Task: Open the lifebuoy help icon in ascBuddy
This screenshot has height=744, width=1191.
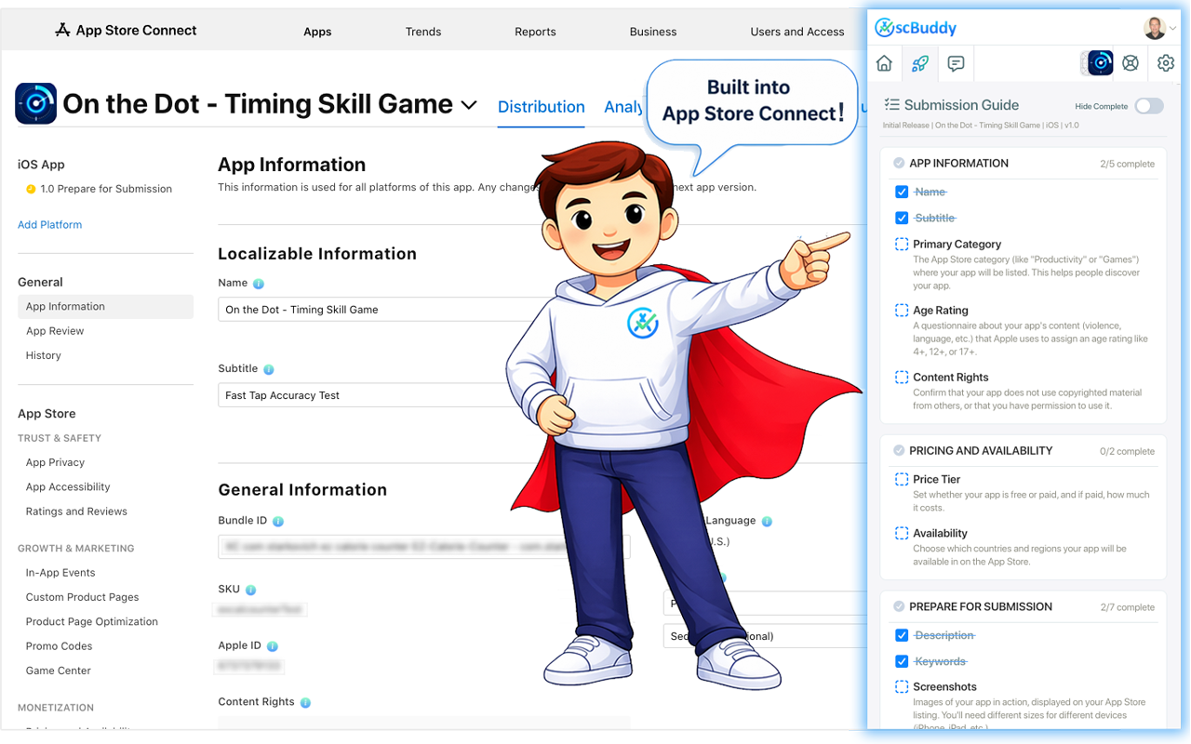Action: pos(1131,63)
